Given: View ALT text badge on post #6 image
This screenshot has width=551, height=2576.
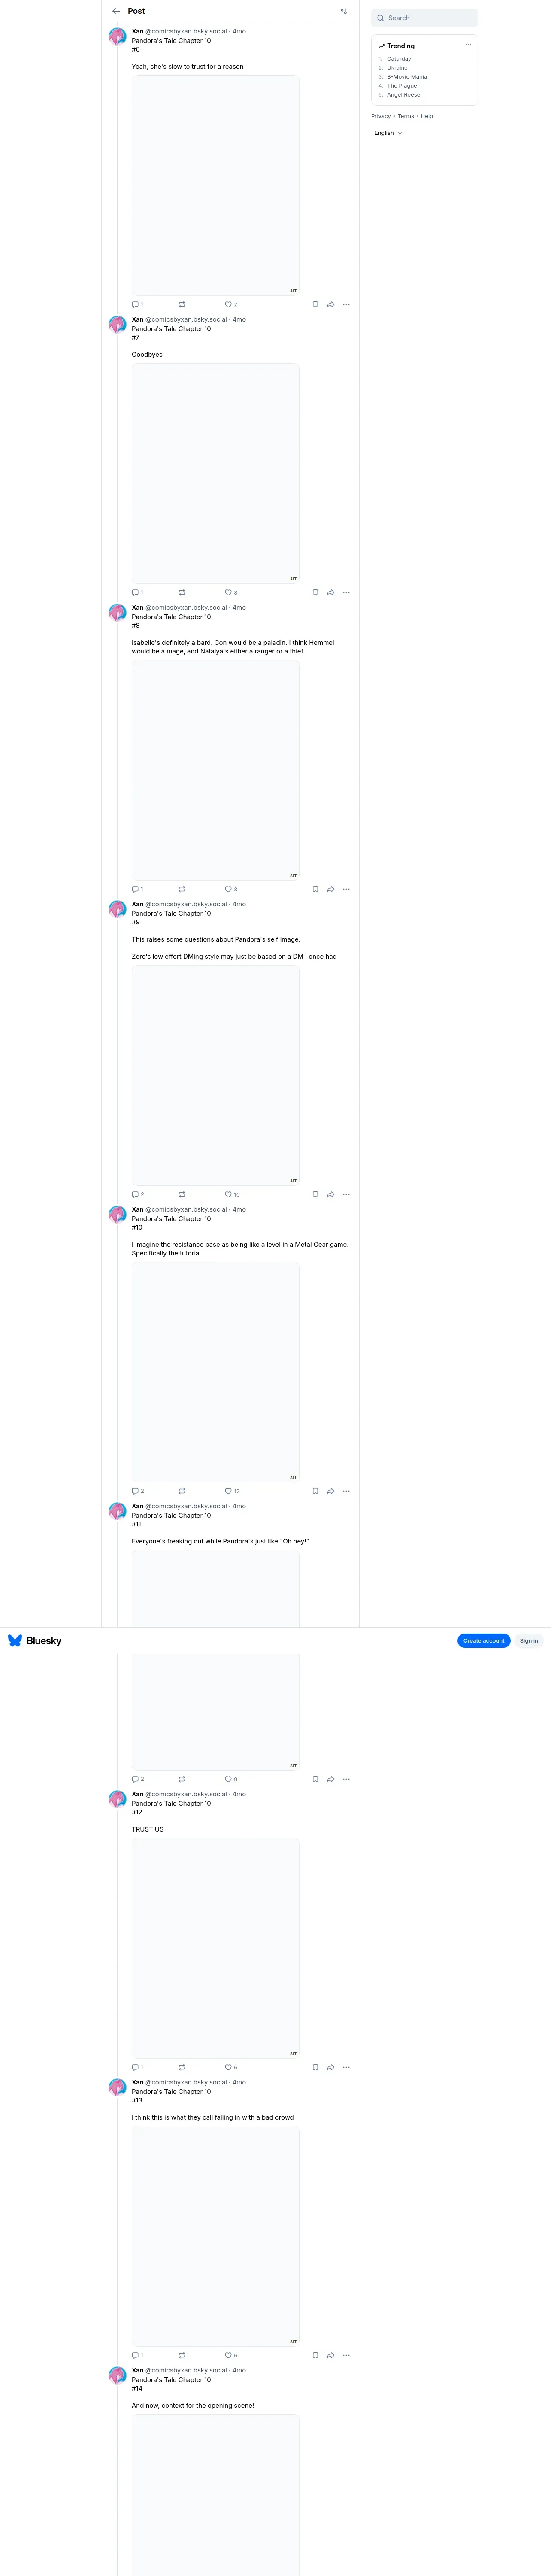Looking at the screenshot, I should tap(293, 291).
